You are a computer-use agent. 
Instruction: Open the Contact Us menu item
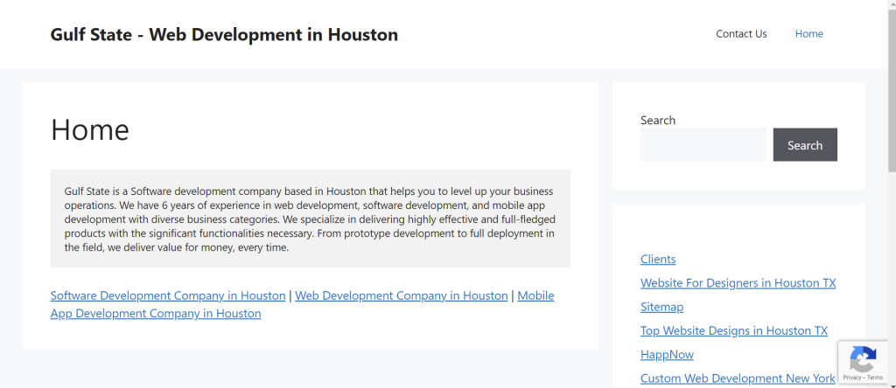[x=741, y=34]
